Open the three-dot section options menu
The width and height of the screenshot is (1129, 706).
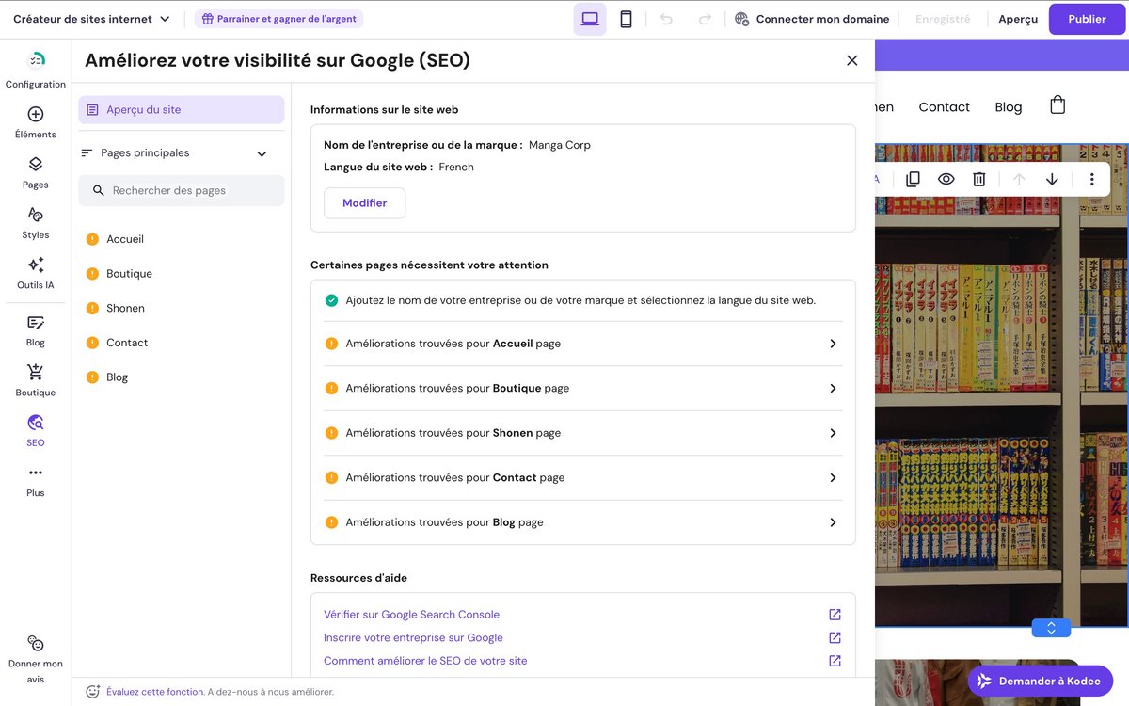[x=1091, y=179]
